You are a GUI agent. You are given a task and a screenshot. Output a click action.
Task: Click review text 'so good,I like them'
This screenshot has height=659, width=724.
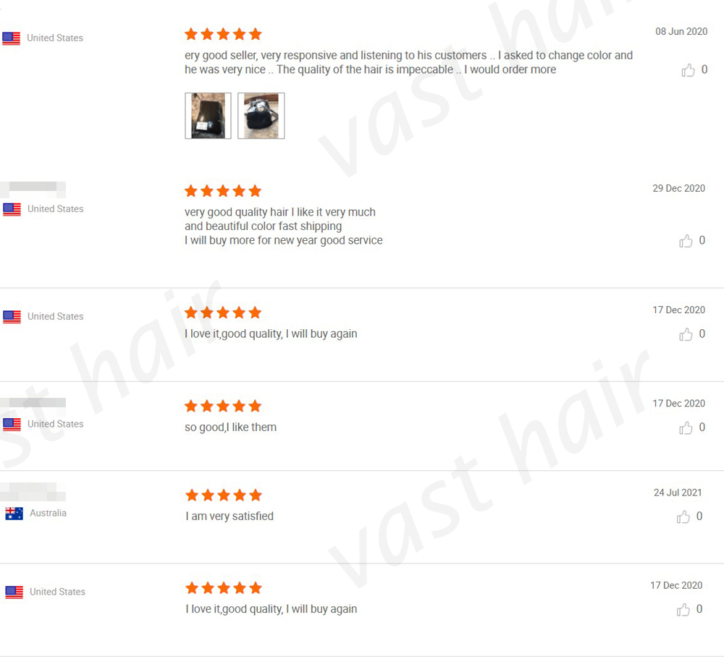click(x=230, y=428)
